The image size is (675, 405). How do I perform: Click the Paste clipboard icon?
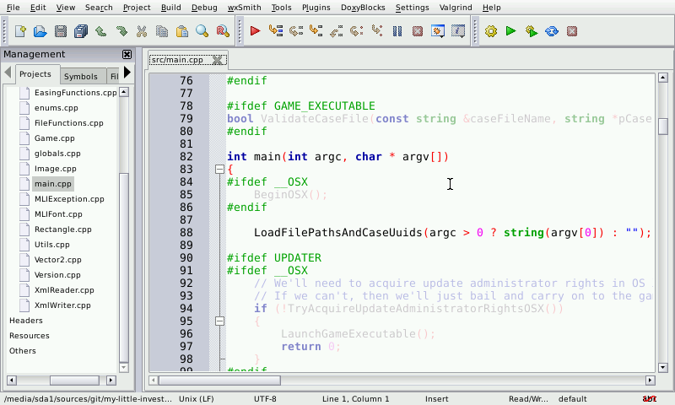click(182, 31)
